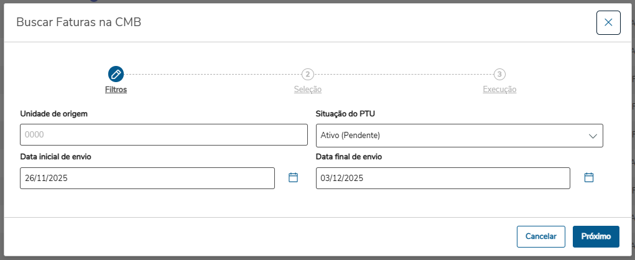Click the Data inicial de envio label
The width and height of the screenshot is (635, 260).
coord(56,157)
